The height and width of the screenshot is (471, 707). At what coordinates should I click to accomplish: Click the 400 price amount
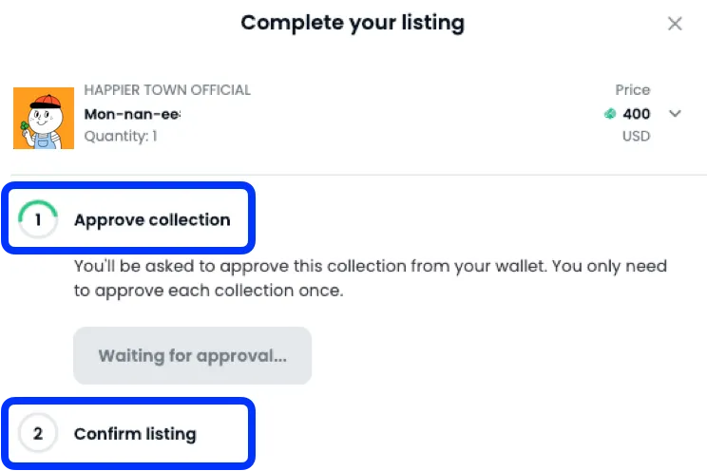point(637,114)
